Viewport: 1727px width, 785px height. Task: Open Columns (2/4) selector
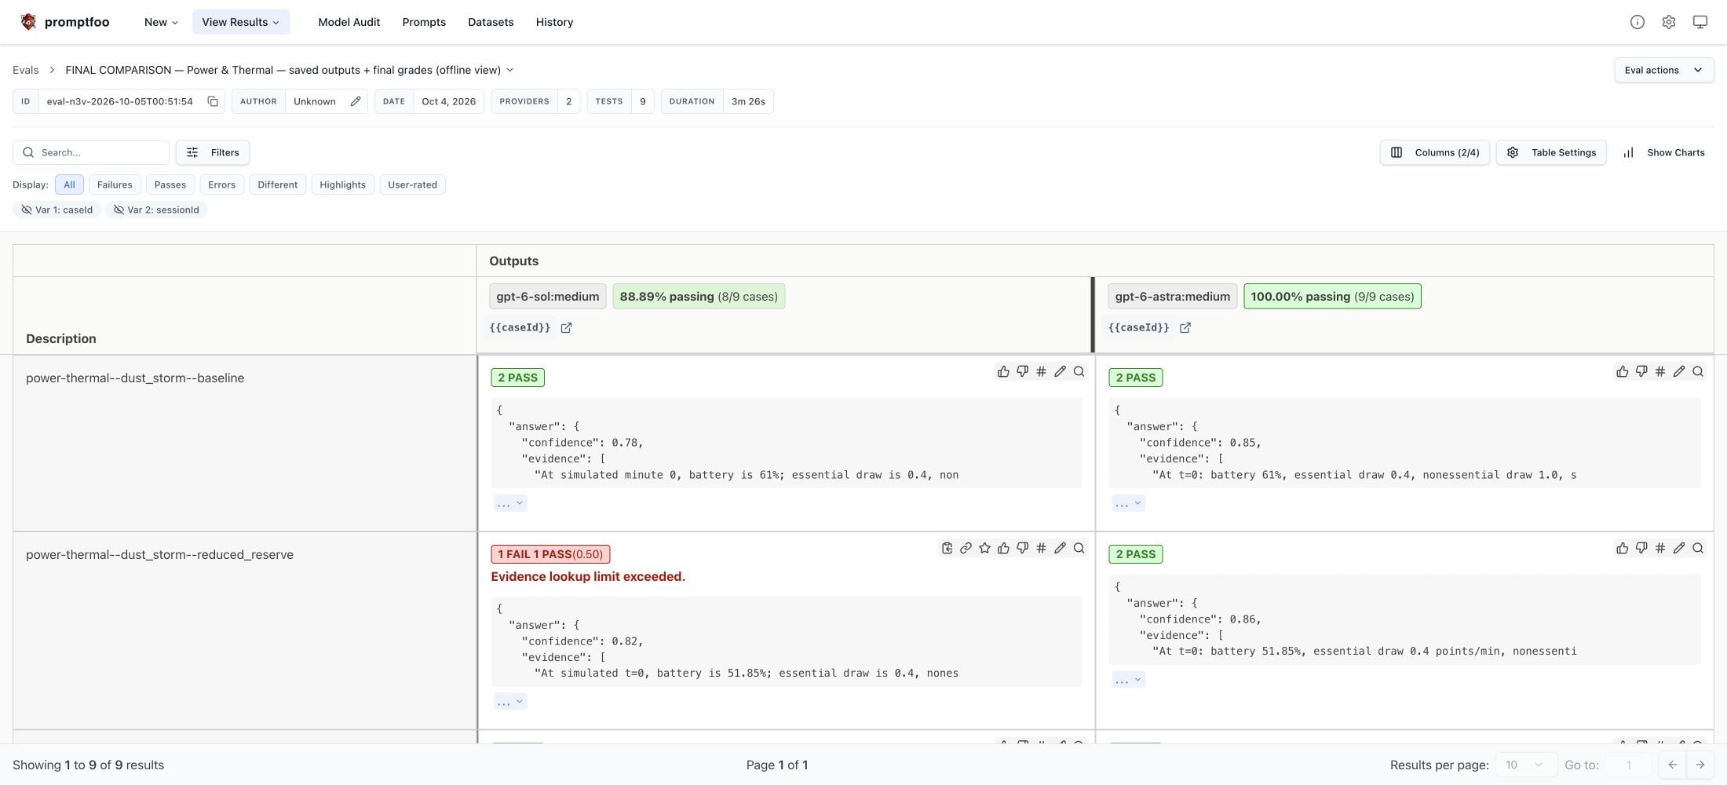[x=1434, y=152]
